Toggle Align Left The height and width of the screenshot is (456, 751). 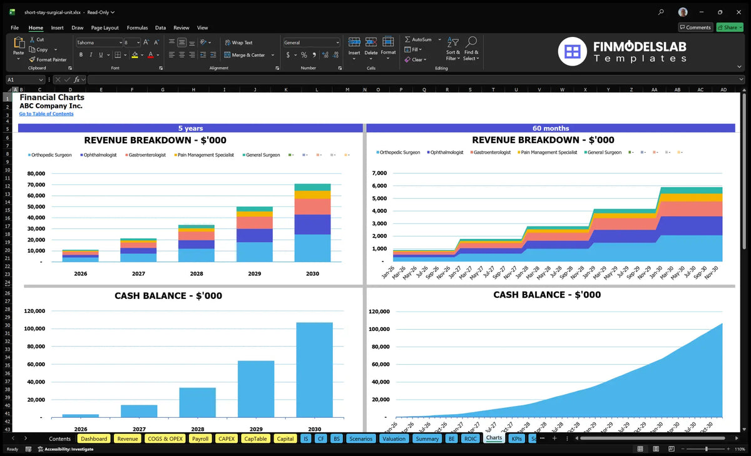[x=171, y=55]
